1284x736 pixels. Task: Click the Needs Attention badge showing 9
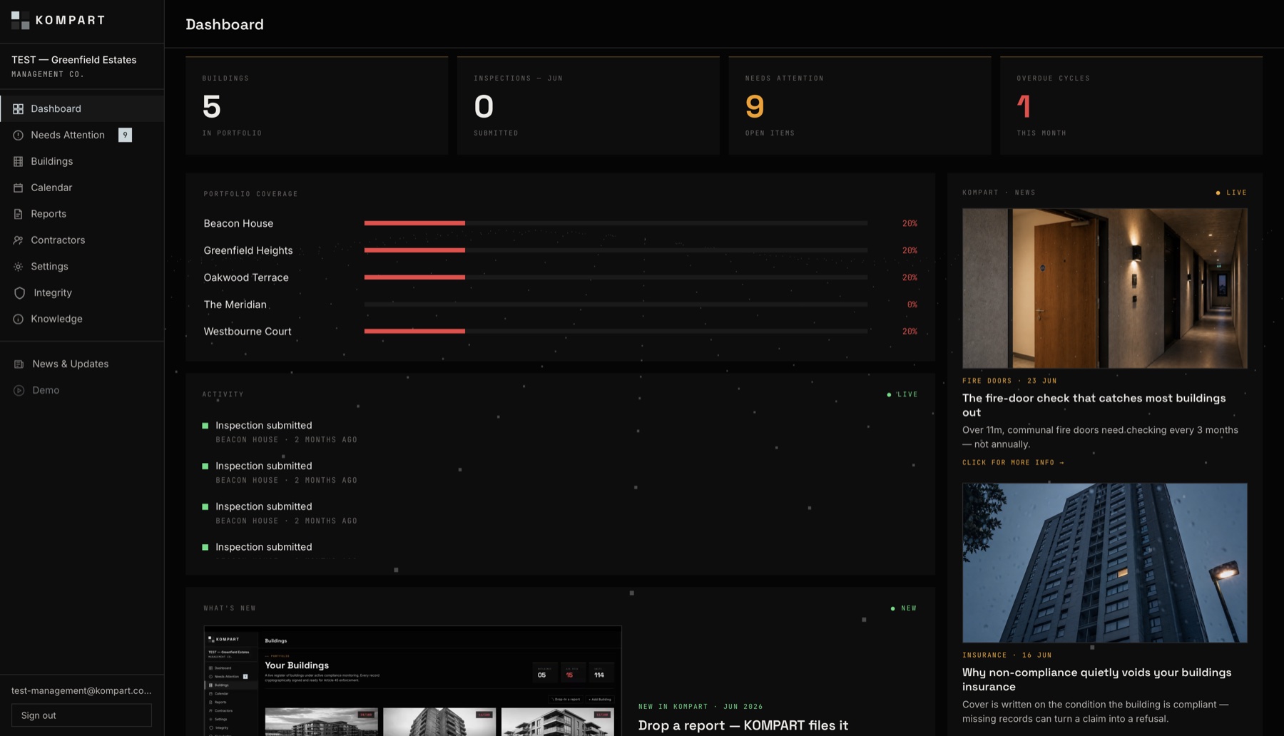click(125, 135)
